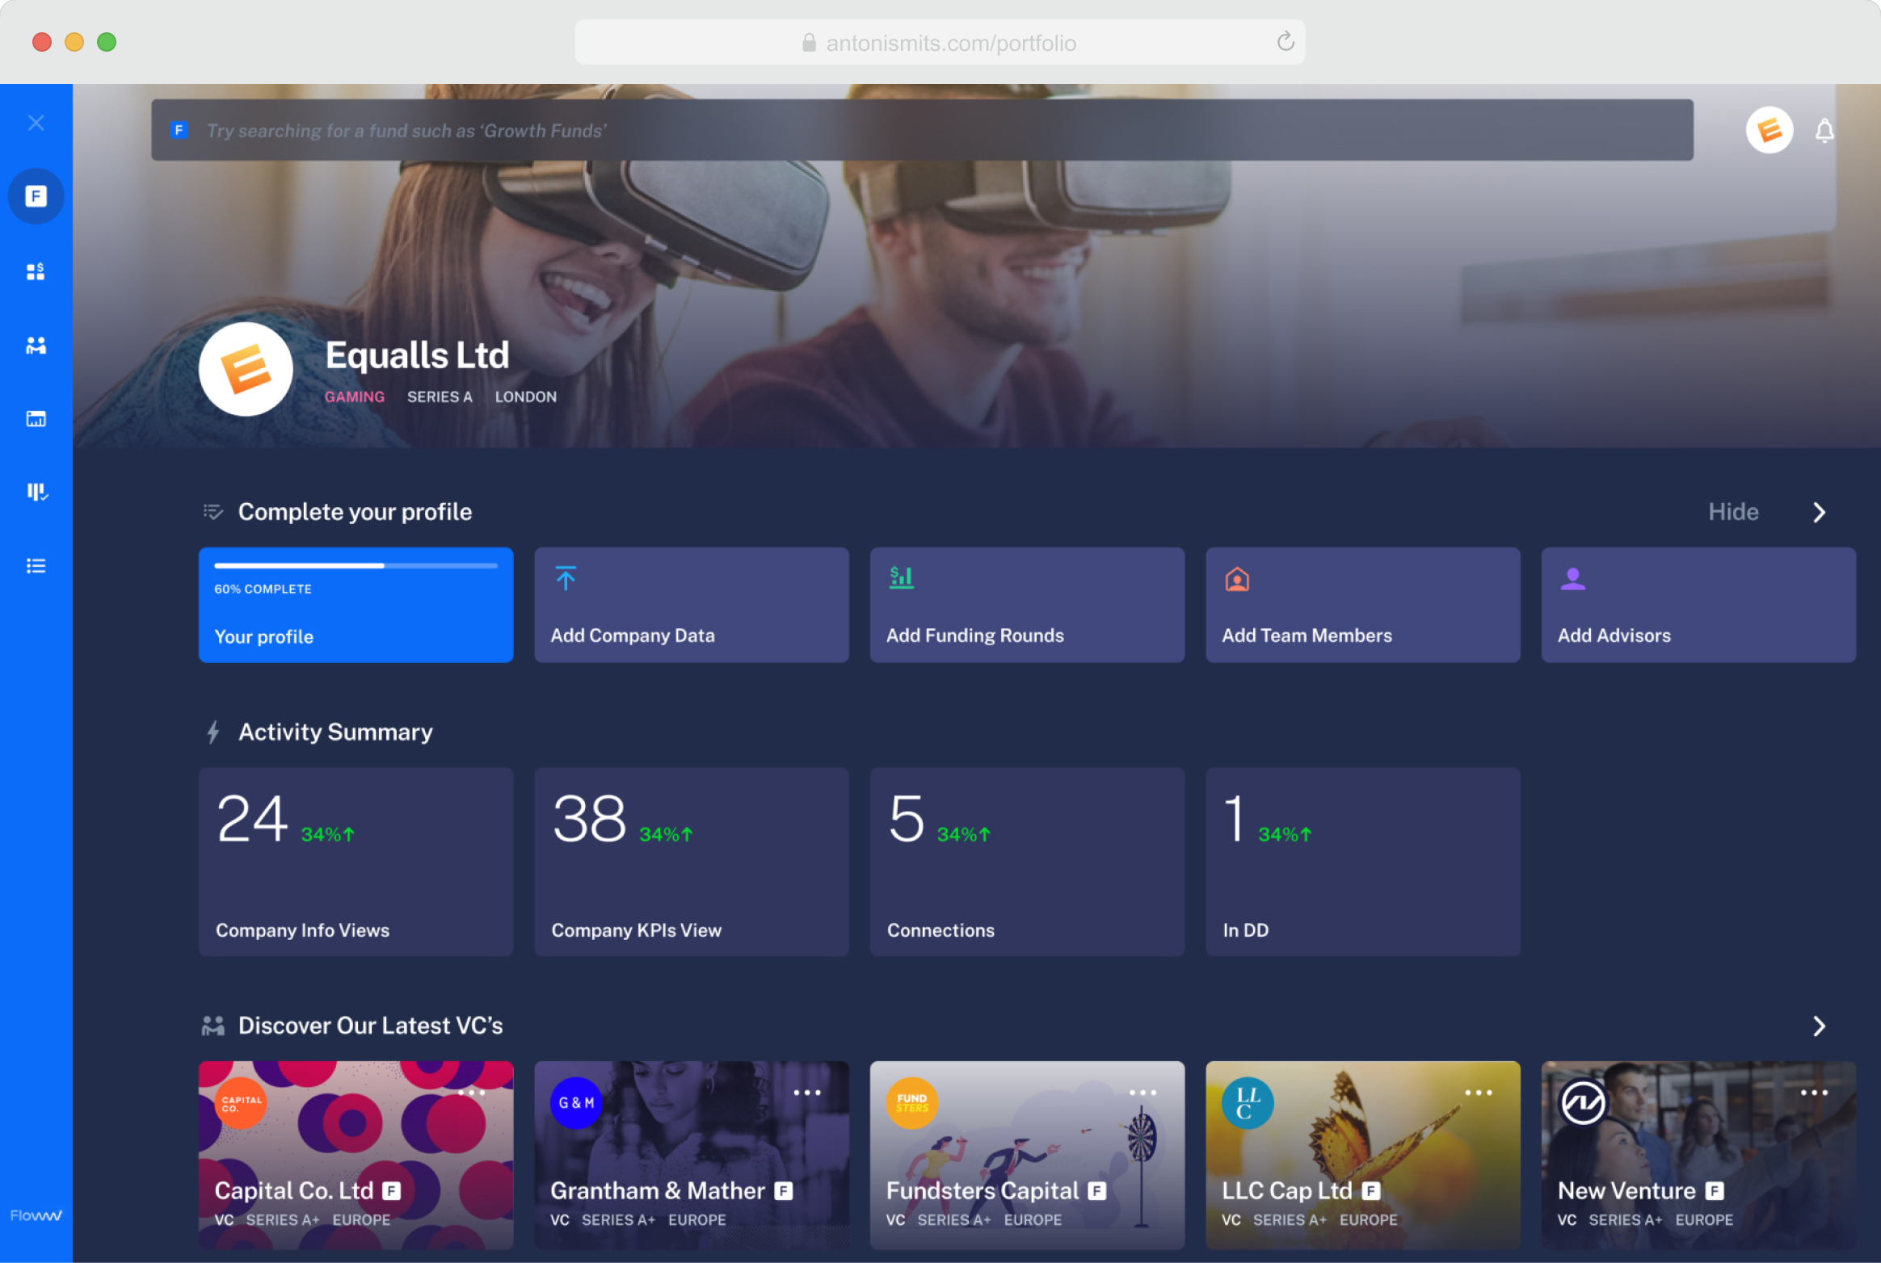Open the Funds section from the sidebar
The image size is (1881, 1263).
(x=36, y=271)
